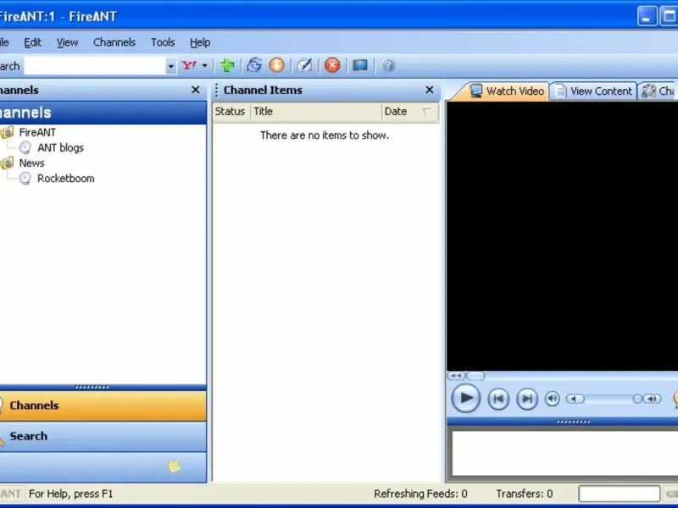Open the Help menu

tap(200, 42)
